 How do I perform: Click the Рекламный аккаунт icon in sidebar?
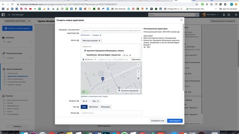[4, 53]
